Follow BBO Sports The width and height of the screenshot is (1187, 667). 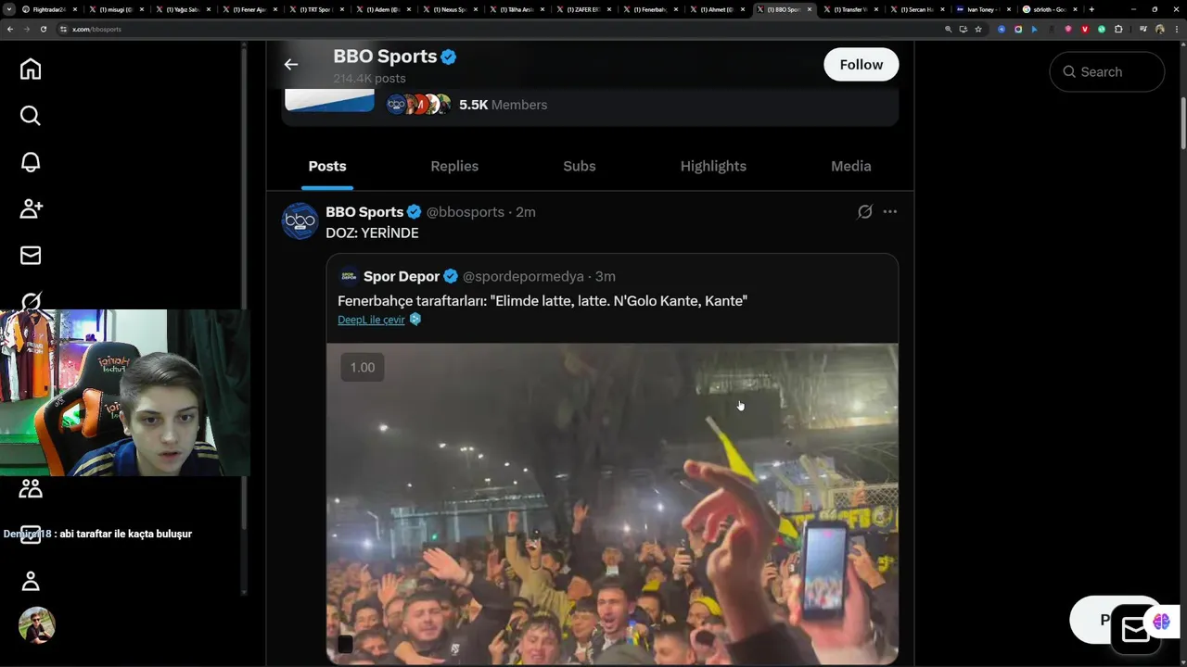[x=861, y=65]
